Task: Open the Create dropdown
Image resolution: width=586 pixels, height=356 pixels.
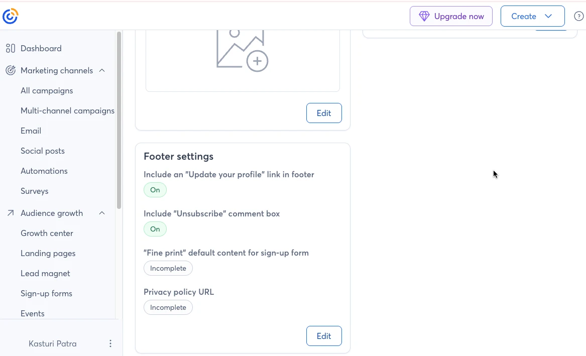Action: [x=533, y=16]
